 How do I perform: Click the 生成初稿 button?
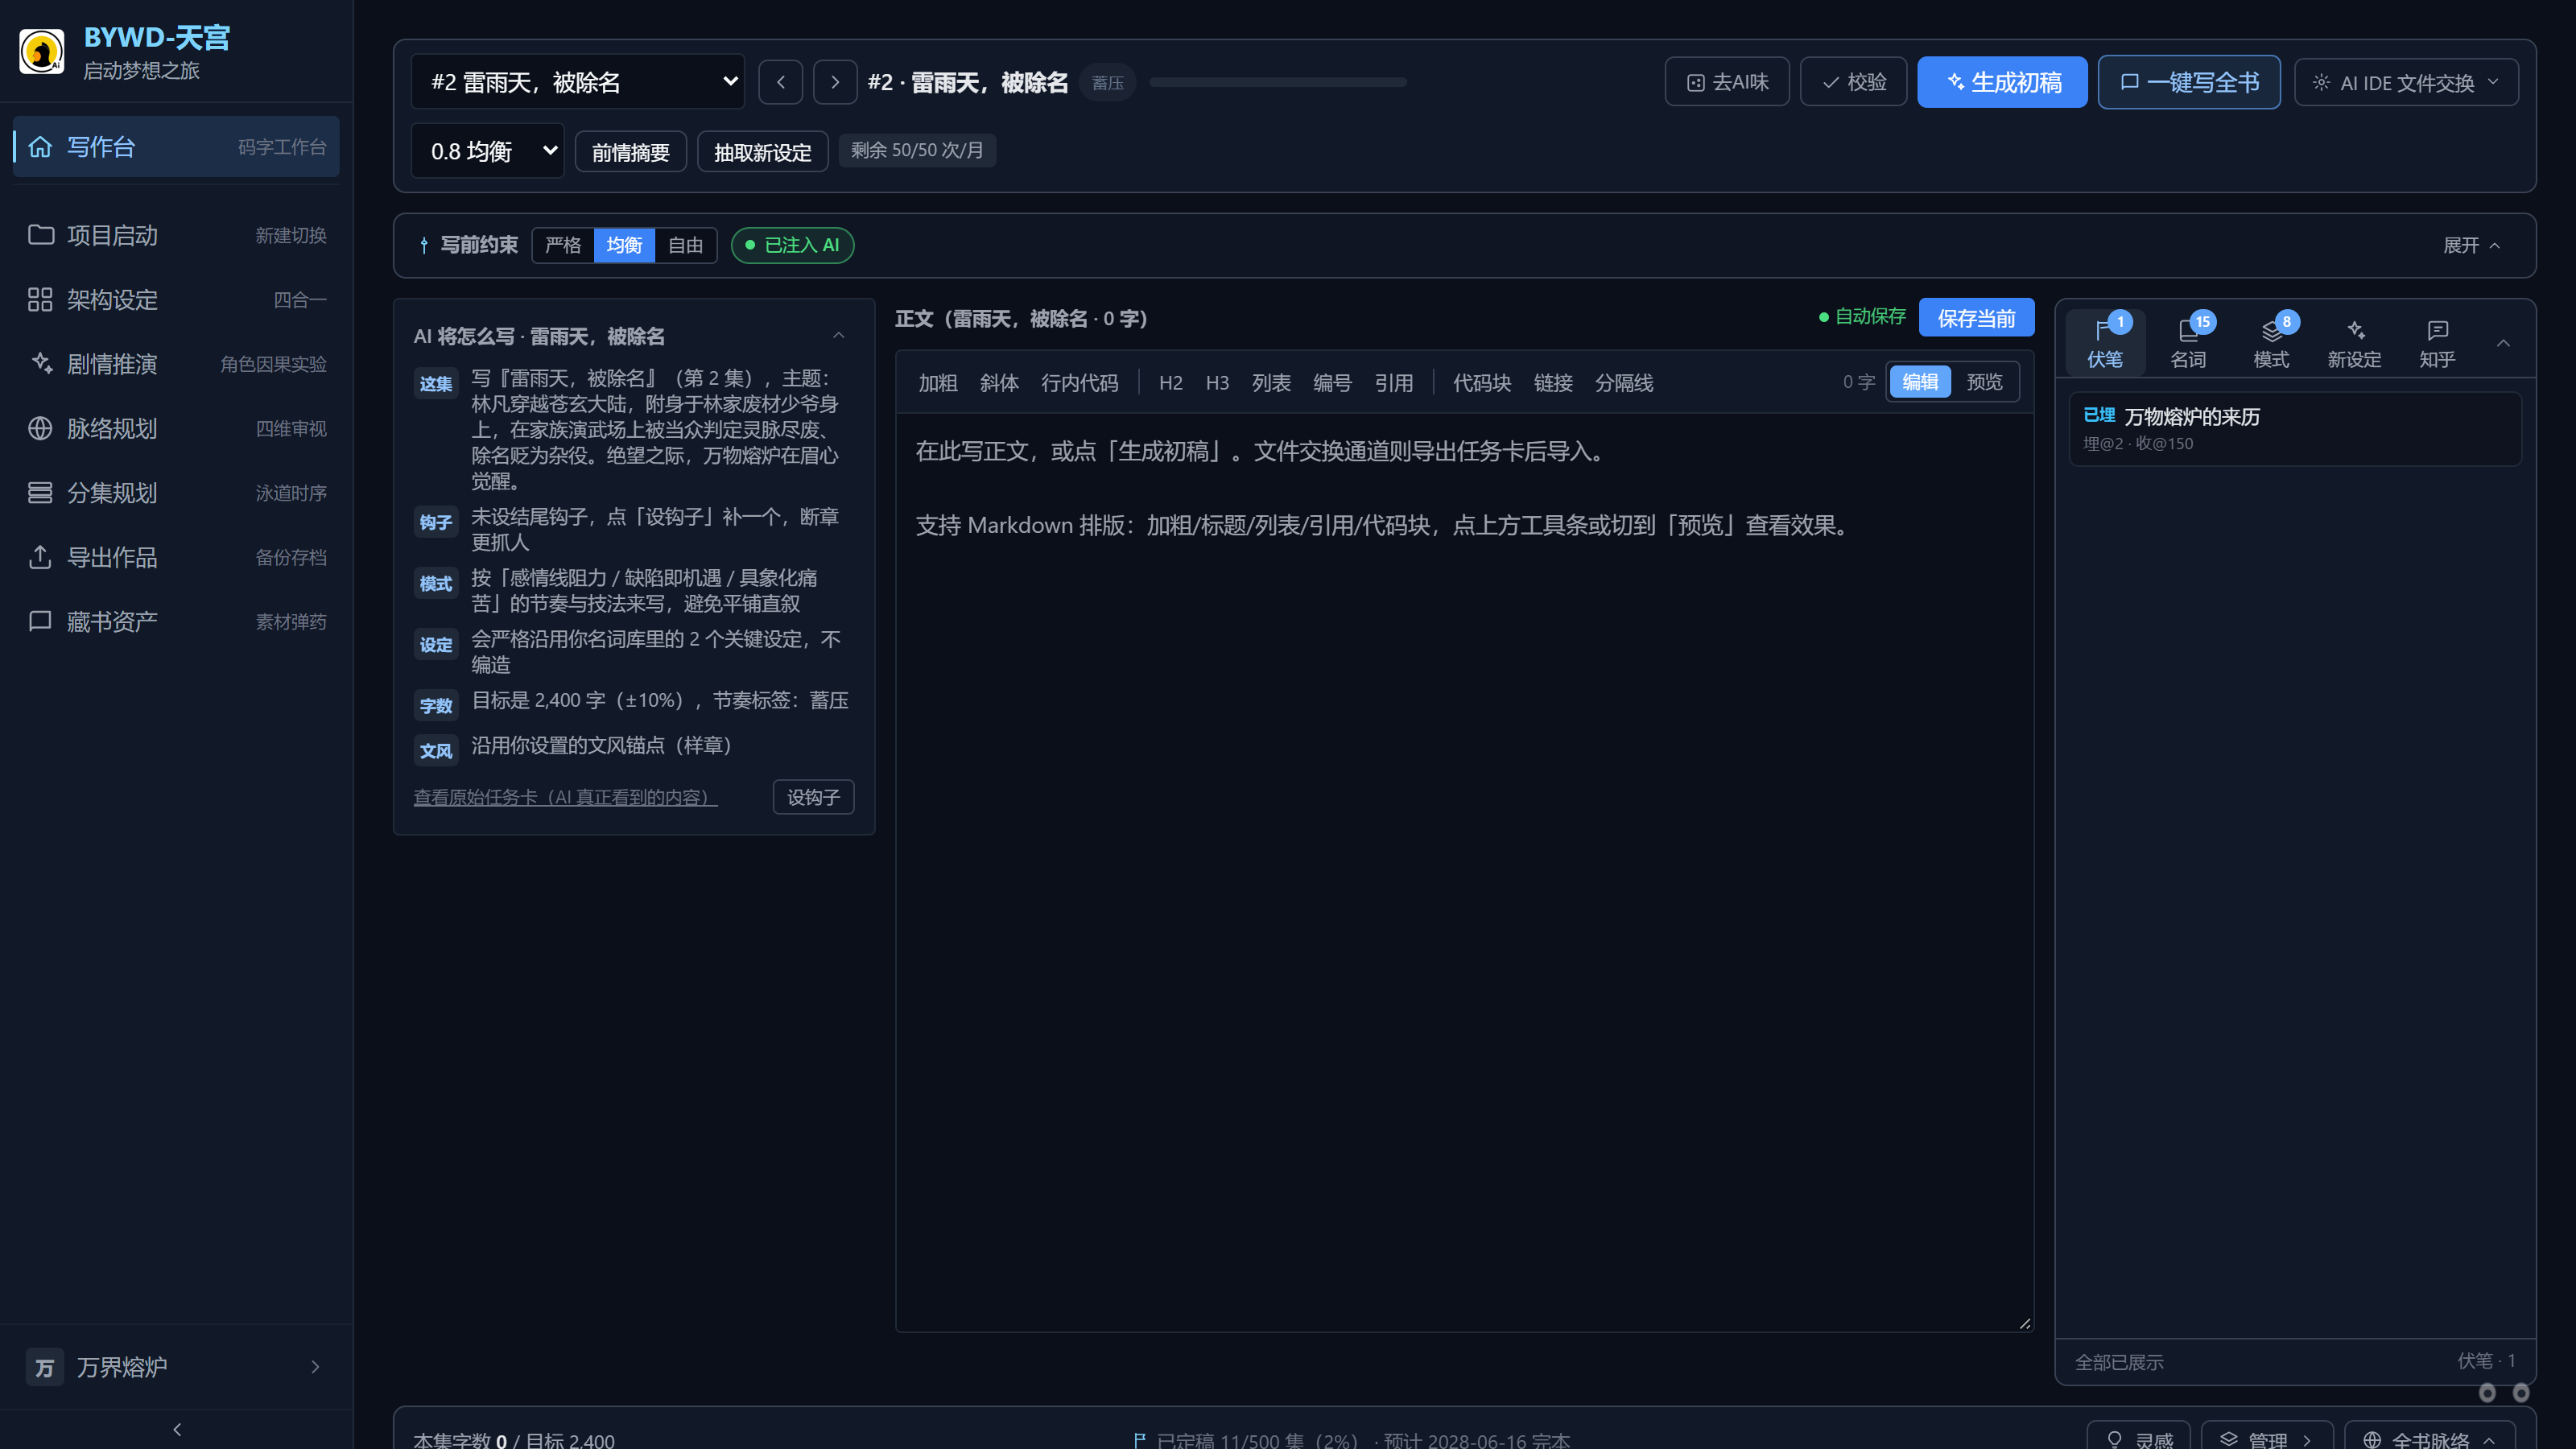tap(2002, 82)
